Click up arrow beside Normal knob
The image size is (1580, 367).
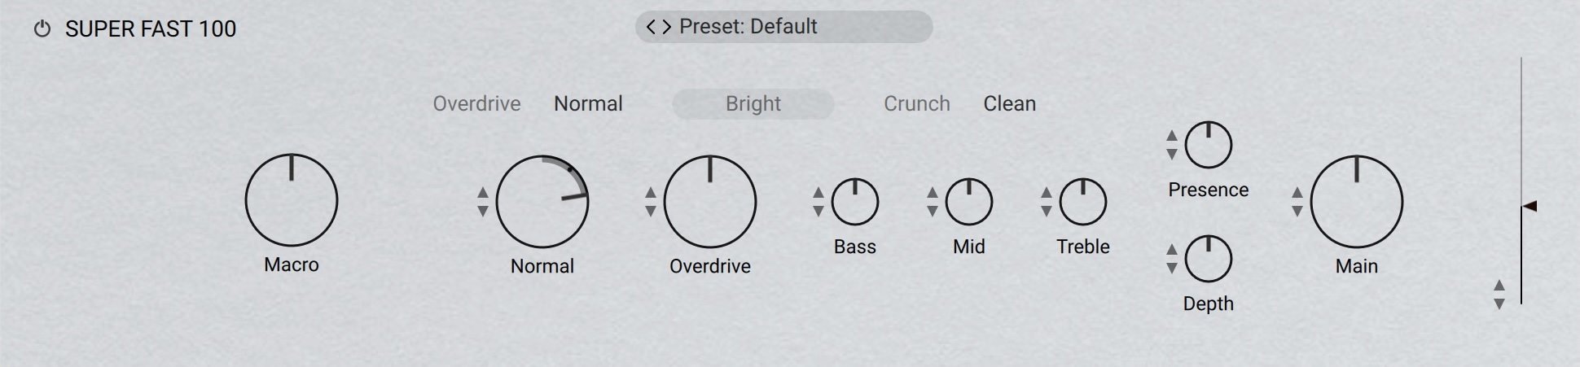point(483,193)
